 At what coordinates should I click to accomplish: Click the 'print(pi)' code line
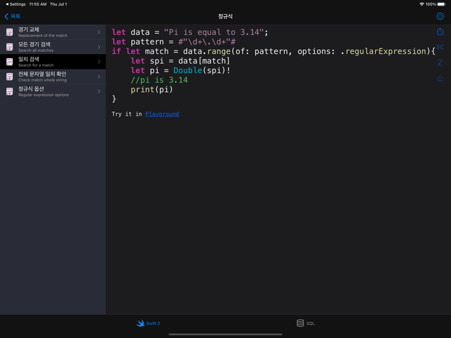coord(152,90)
